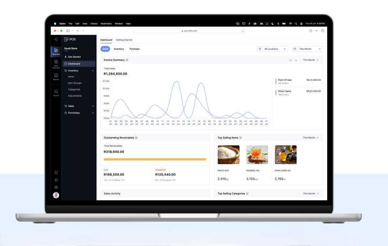Image resolution: width=388 pixels, height=246 pixels.
Task: Open the Business section icon
Action: [56, 52]
